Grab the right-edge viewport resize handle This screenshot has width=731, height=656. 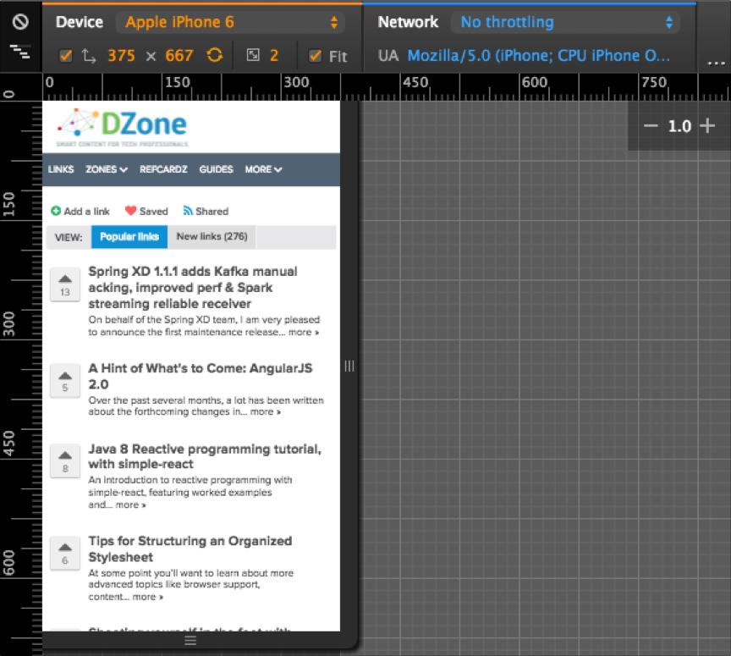pos(349,367)
